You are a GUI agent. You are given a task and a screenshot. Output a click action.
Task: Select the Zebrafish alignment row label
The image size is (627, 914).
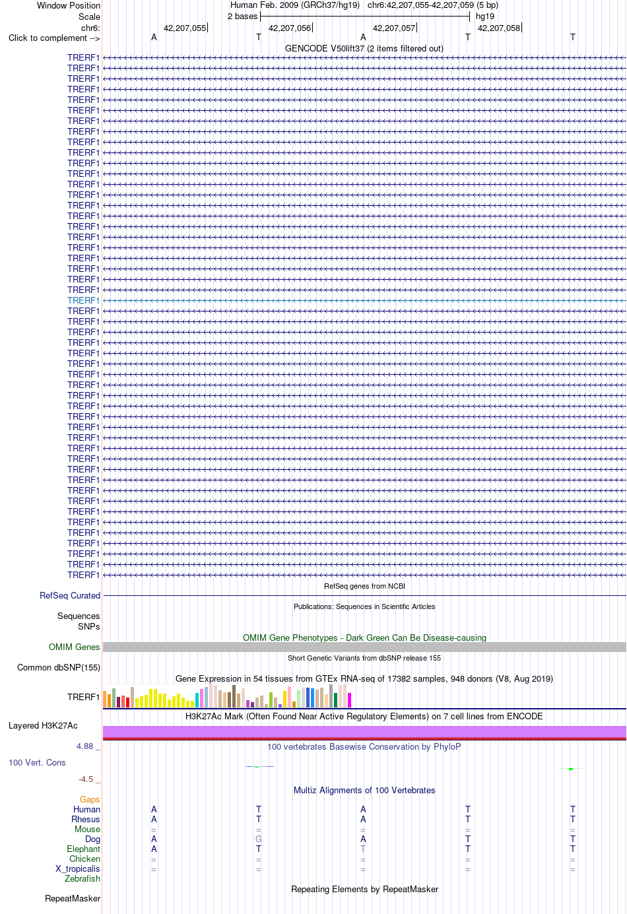82,878
